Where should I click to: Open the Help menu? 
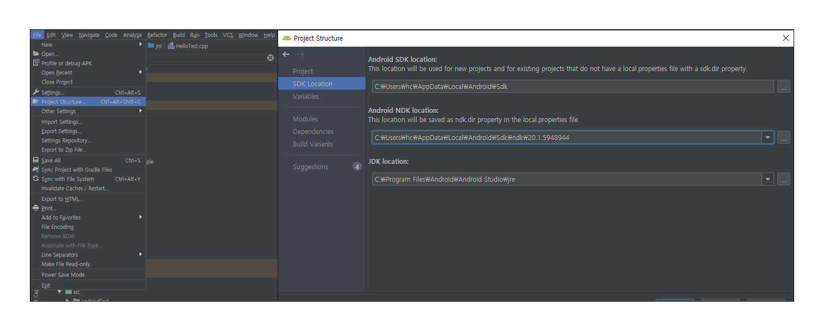(269, 35)
